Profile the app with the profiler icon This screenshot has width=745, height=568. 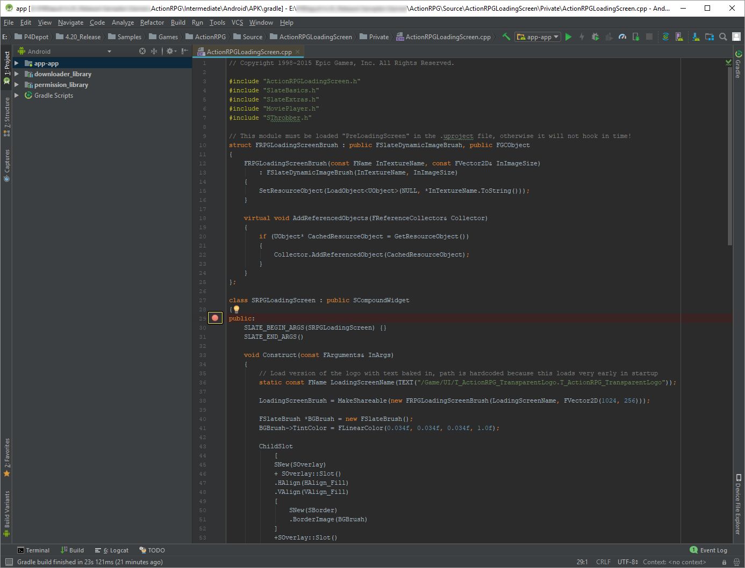[x=623, y=37]
